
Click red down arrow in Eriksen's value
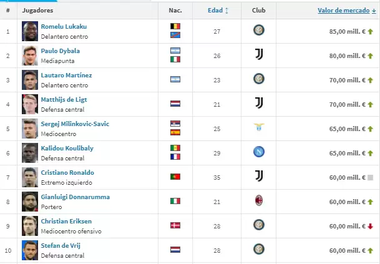(370, 226)
